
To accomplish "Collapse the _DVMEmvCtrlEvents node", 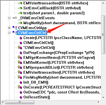I will point(9,18).
